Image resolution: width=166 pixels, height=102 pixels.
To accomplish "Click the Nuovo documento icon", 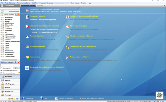I will coord(3,11).
